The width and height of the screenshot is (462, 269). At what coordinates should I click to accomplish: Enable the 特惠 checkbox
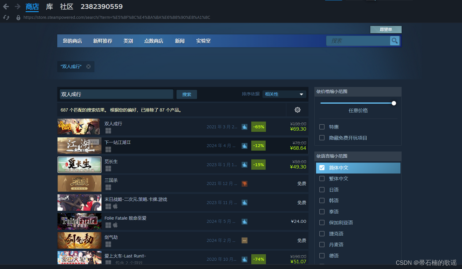click(x=322, y=127)
